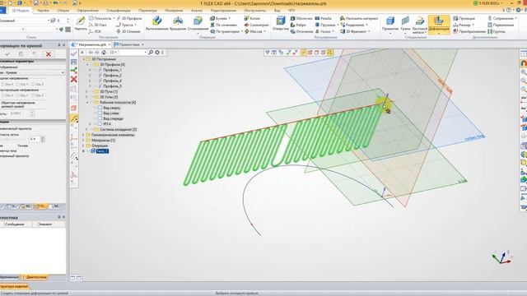Collapse the Рабочие плоскости [4] folder
Image resolution: width=527 pixels, height=296 pixels.
click(87, 102)
